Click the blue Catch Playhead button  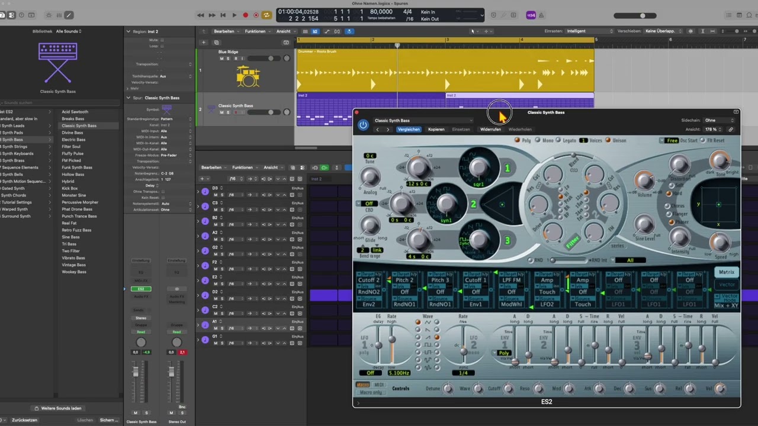[349, 31]
